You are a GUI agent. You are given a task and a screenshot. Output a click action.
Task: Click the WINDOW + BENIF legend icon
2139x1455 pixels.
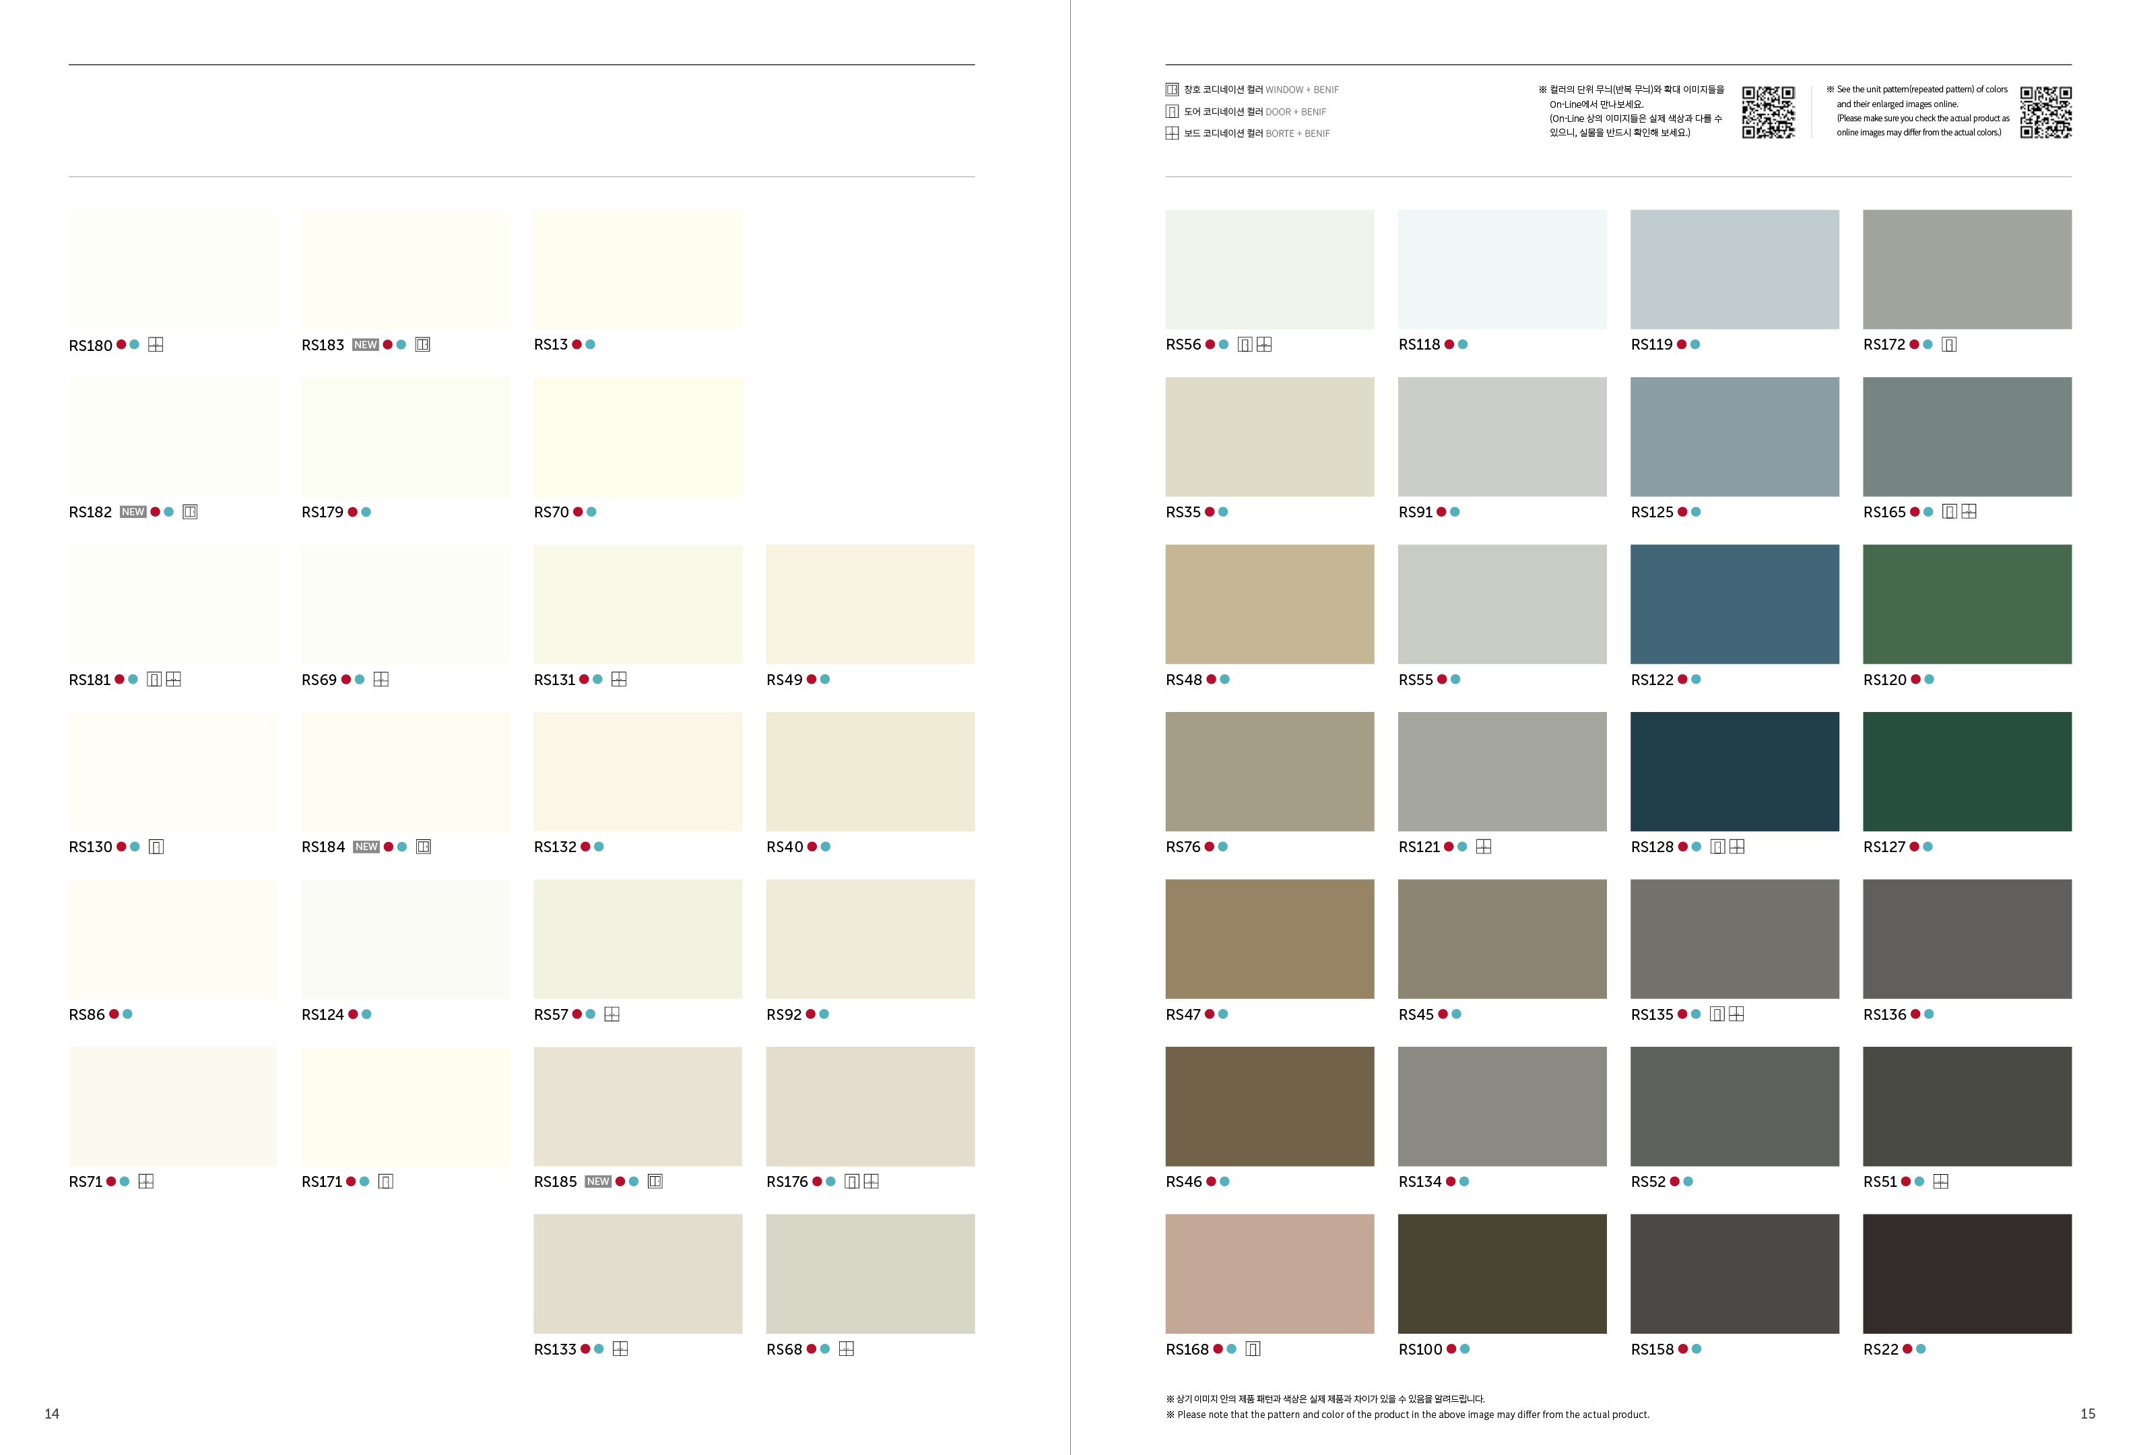(x=1172, y=90)
